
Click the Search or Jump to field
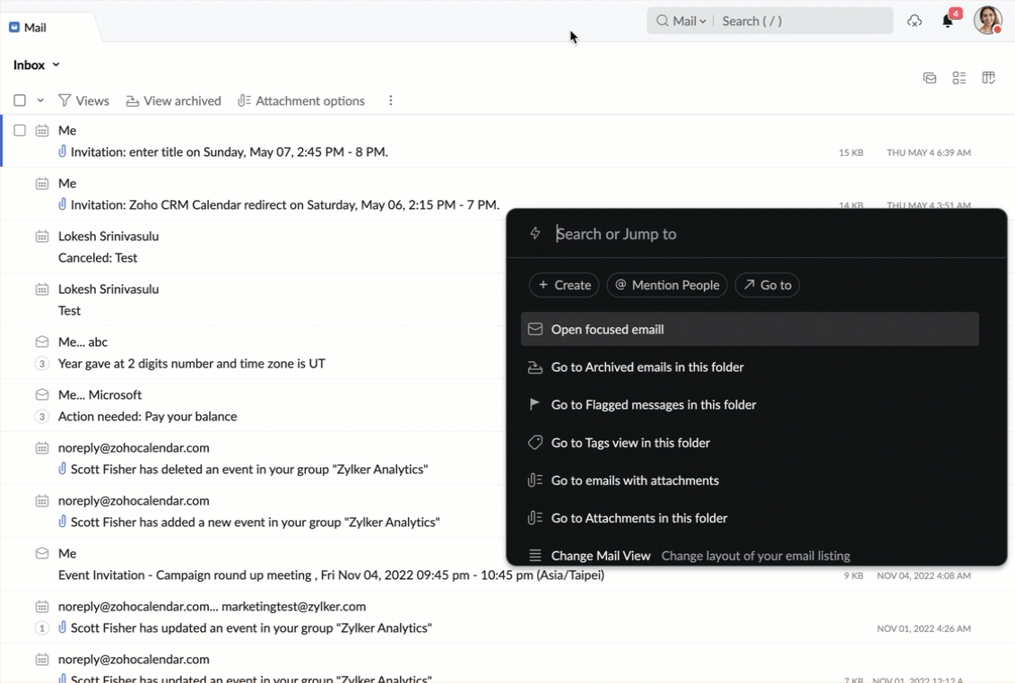click(x=771, y=234)
